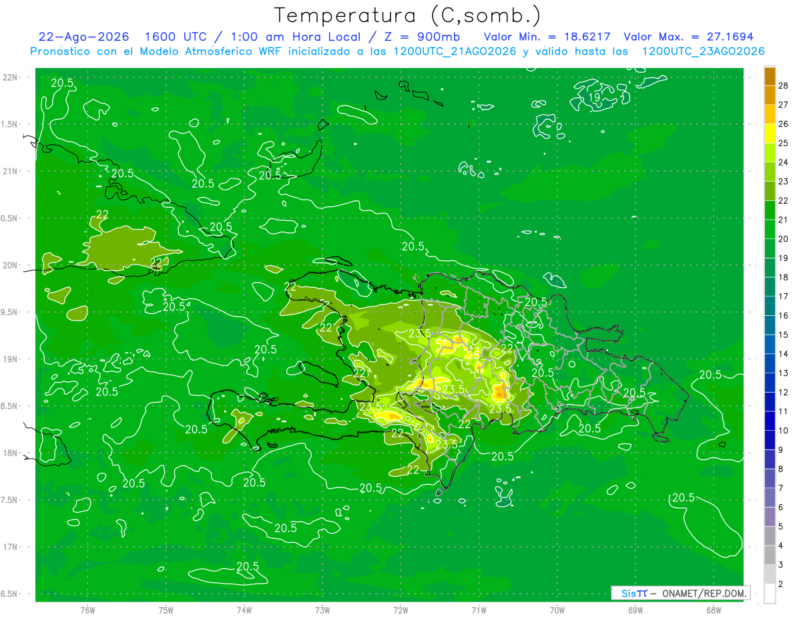Click the title "Temperatura (C,somb.)"
The image size is (801, 619).
pos(408,15)
